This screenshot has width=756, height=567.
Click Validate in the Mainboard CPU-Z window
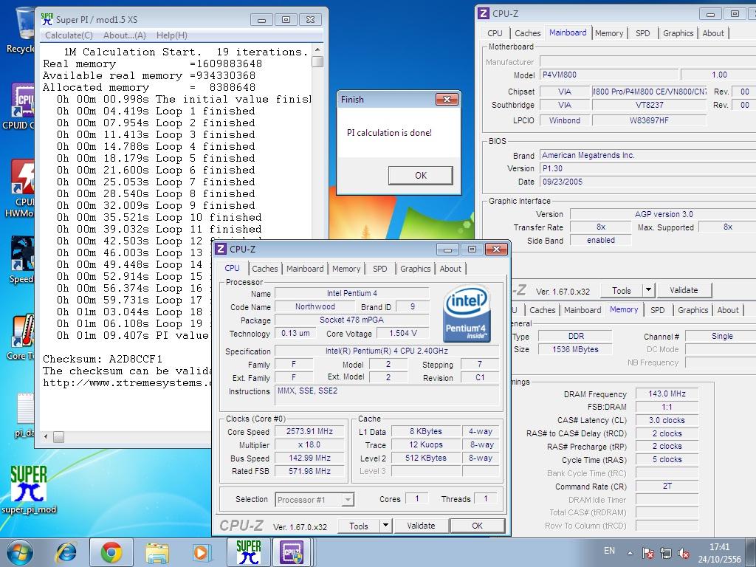(684, 291)
